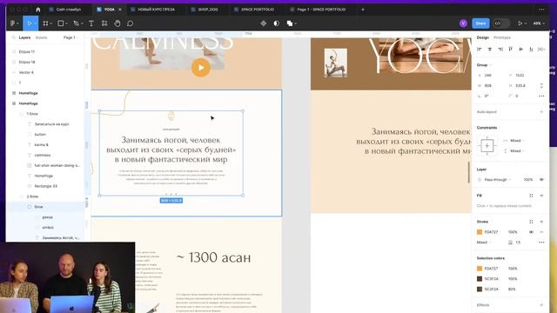
Task: Click the FDA727 stroke color swatch
Action: coord(480,232)
